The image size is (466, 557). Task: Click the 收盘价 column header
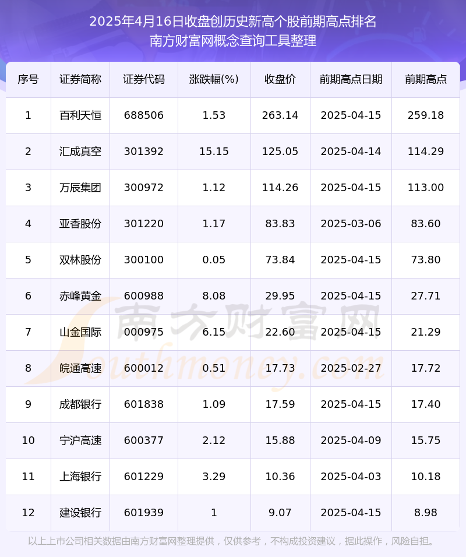(x=280, y=79)
